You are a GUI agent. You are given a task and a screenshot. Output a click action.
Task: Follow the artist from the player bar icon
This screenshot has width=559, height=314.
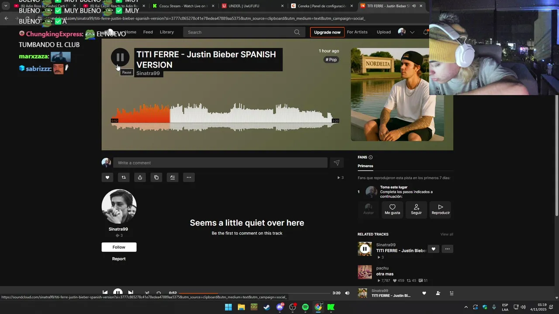click(x=438, y=293)
